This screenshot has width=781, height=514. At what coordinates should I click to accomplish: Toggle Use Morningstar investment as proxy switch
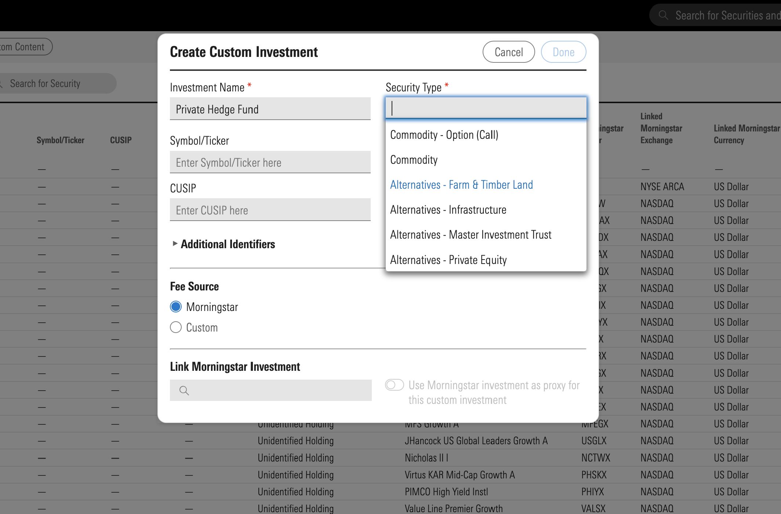click(395, 385)
